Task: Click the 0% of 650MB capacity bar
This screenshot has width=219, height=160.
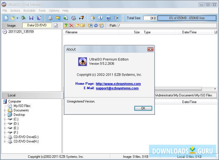Action: (187, 18)
